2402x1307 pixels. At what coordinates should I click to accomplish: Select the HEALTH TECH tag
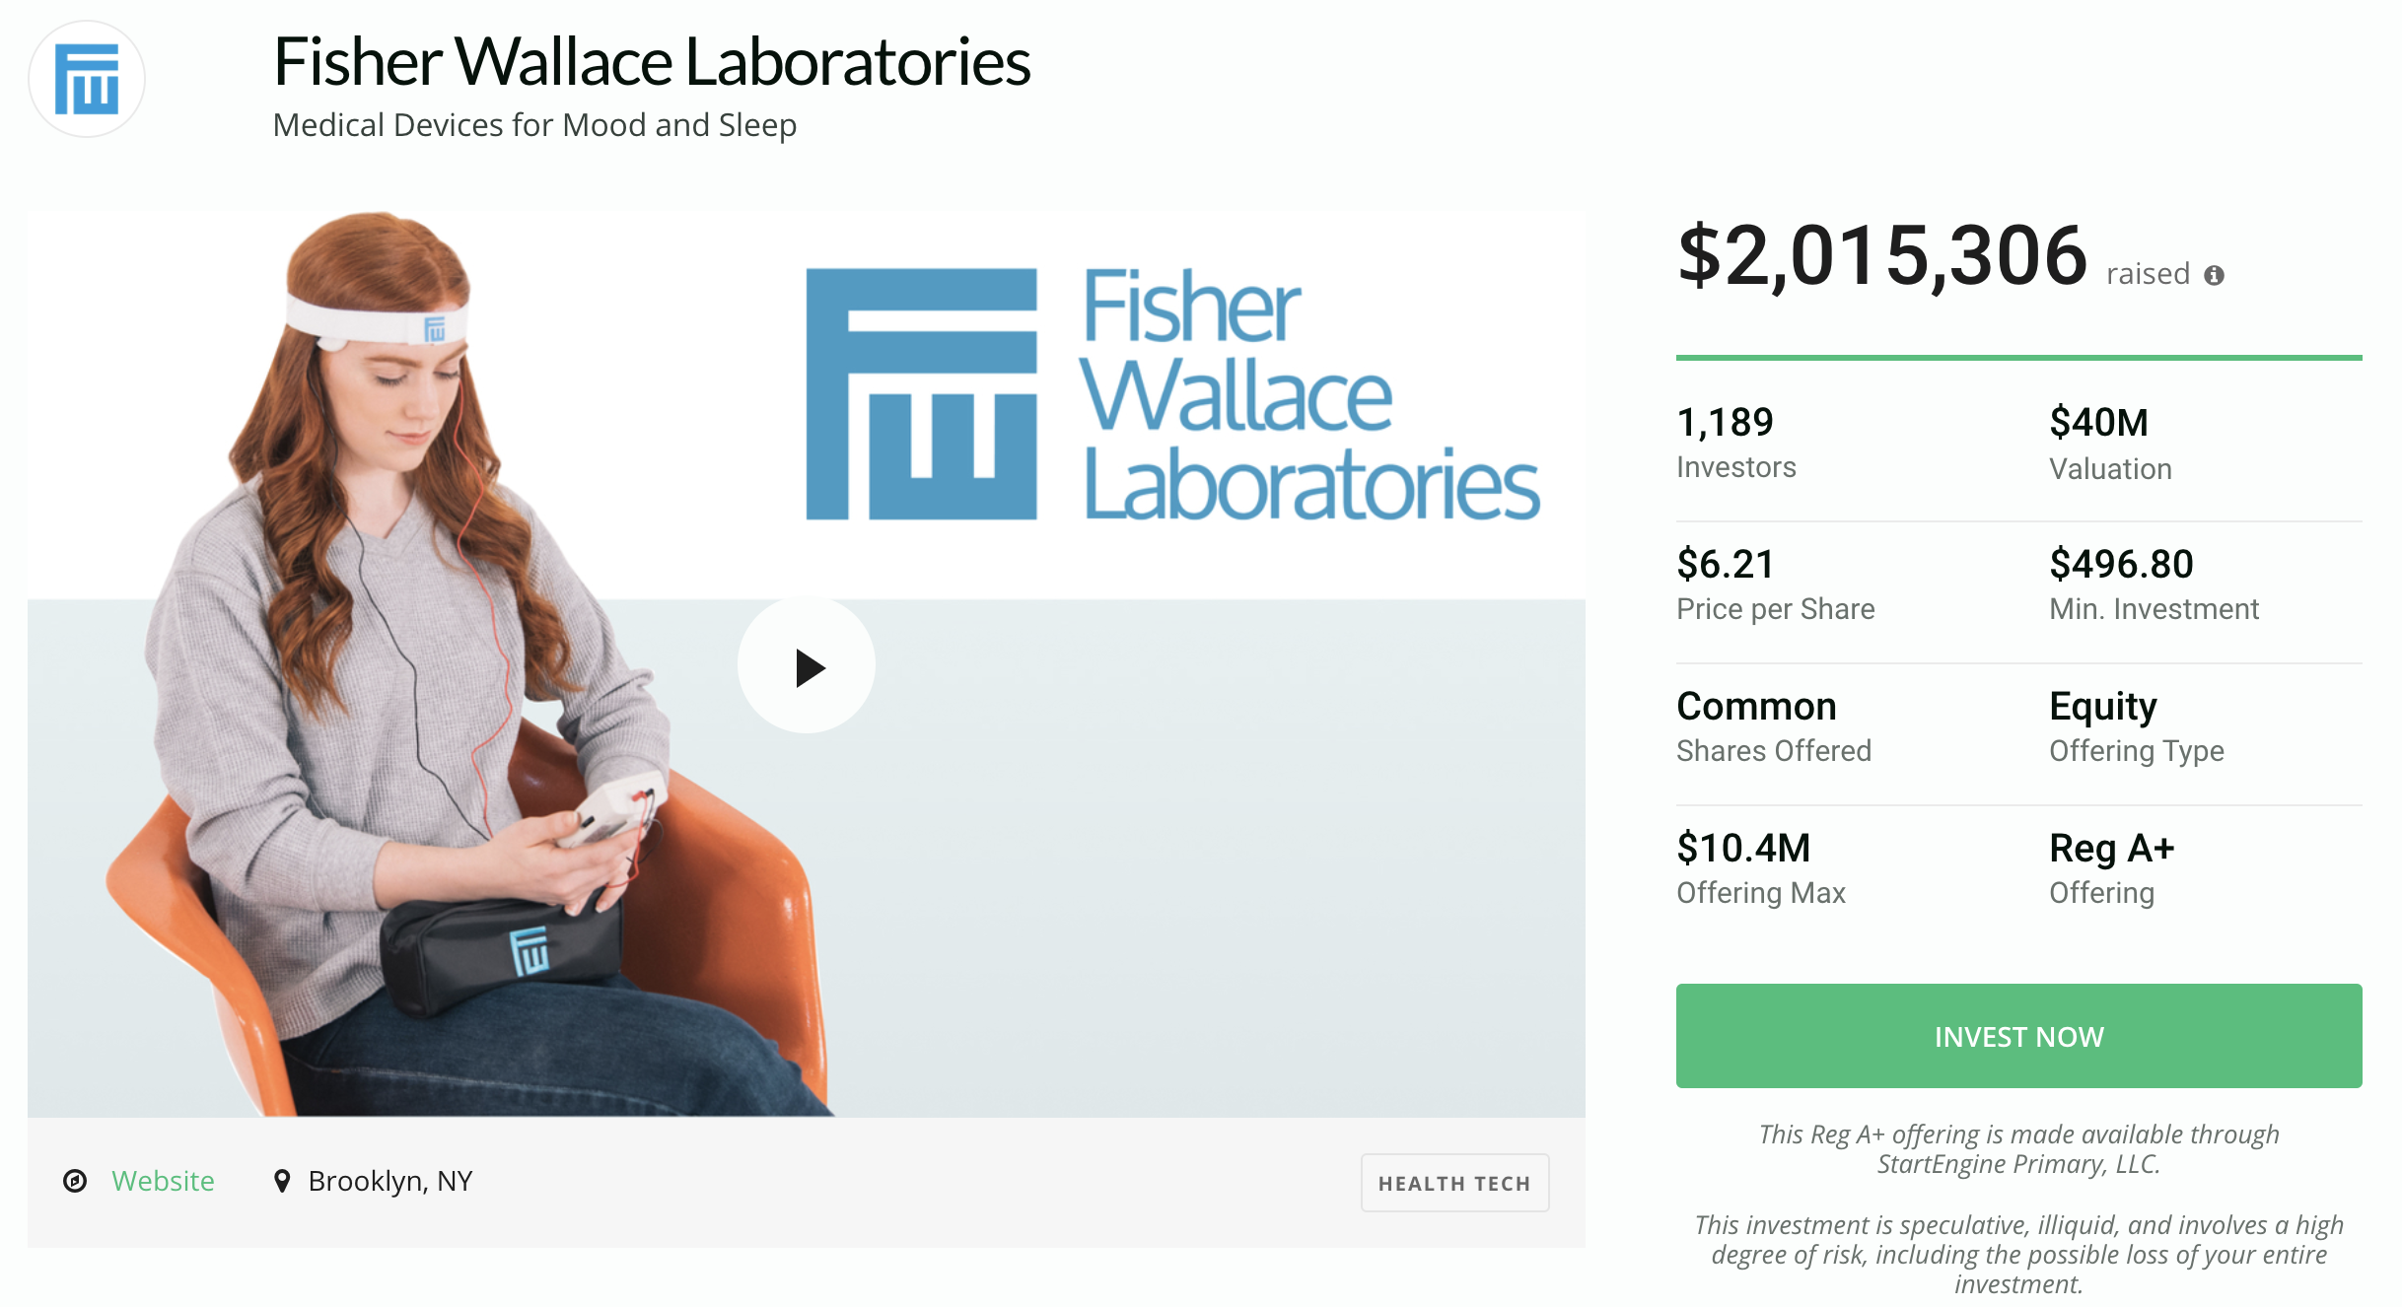pyautogui.click(x=1454, y=1183)
